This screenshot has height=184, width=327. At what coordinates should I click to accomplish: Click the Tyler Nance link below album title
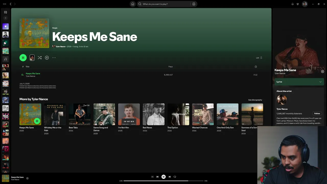[x=61, y=47]
